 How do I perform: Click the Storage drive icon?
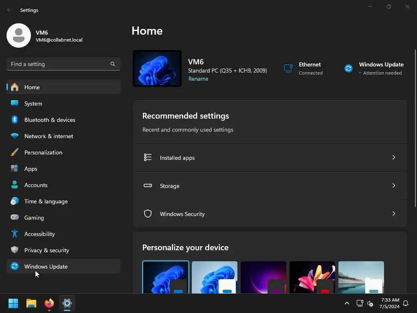tap(148, 185)
